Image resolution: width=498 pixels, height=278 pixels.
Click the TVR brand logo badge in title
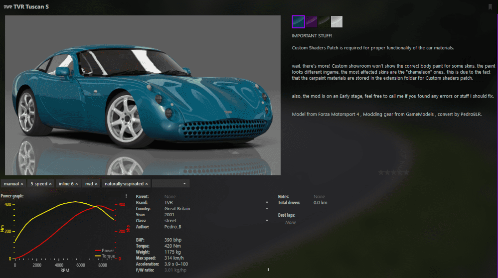click(7, 6)
